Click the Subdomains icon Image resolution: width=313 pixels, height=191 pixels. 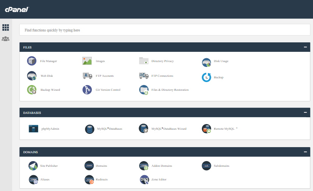point(206,166)
